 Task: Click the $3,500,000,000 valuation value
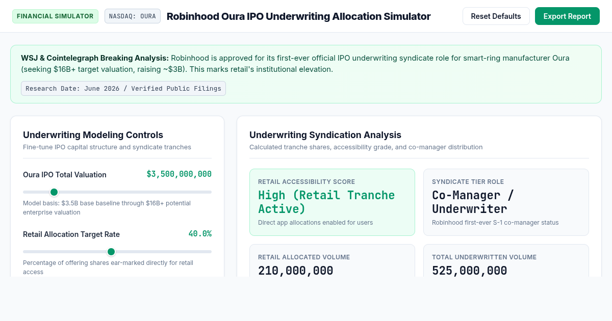point(179,174)
